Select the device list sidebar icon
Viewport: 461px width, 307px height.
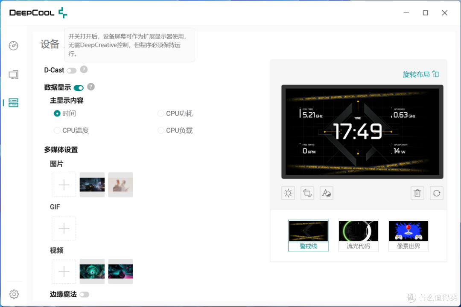coord(14,102)
